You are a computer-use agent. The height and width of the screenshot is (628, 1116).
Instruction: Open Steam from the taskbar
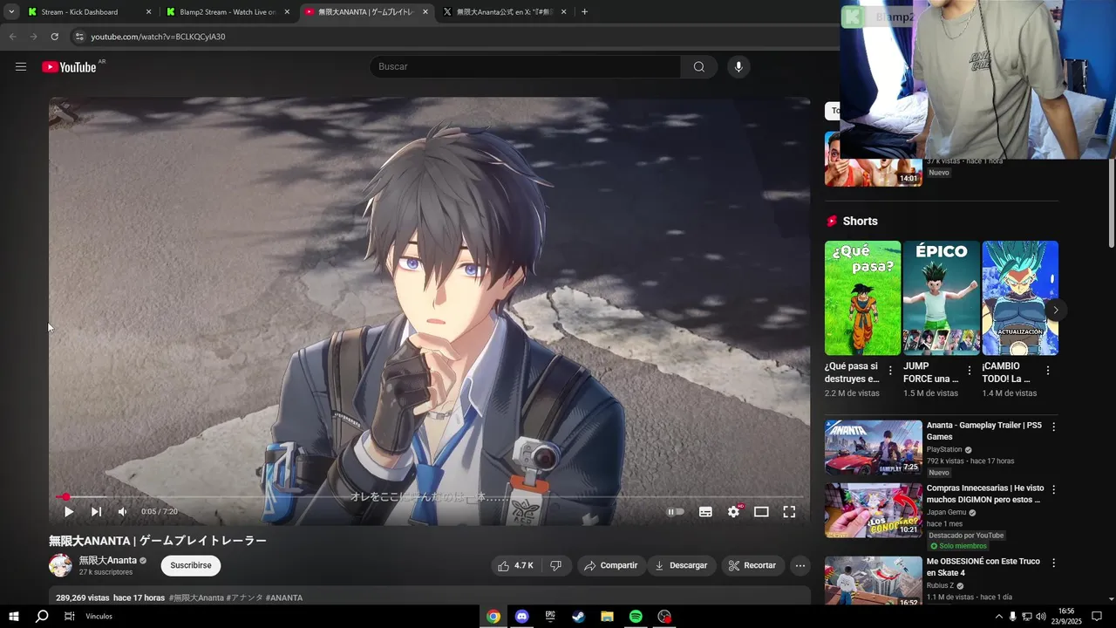[578, 617]
